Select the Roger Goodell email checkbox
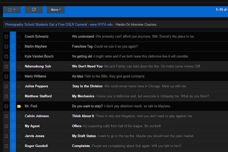This screenshot has height=152, width=228. click(6, 146)
